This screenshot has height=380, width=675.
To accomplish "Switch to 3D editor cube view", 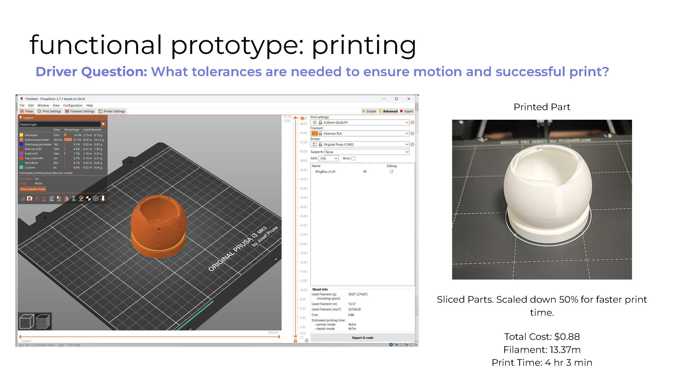I will [26, 321].
